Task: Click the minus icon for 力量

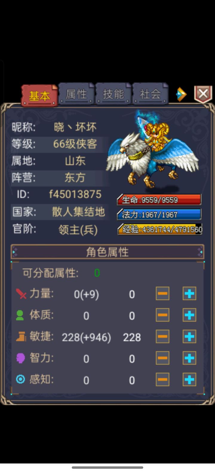Action: [162, 294]
